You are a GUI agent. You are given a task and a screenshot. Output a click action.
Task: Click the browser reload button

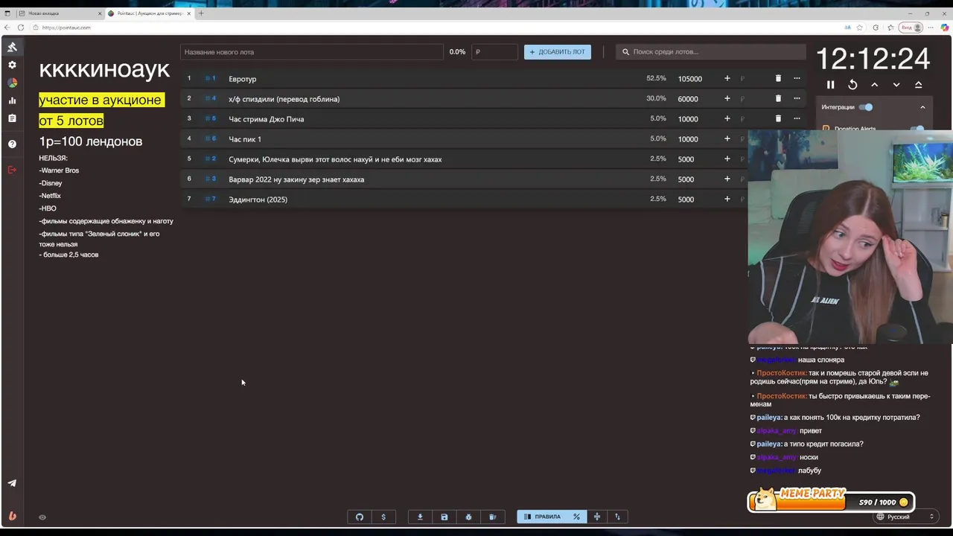tap(21, 28)
